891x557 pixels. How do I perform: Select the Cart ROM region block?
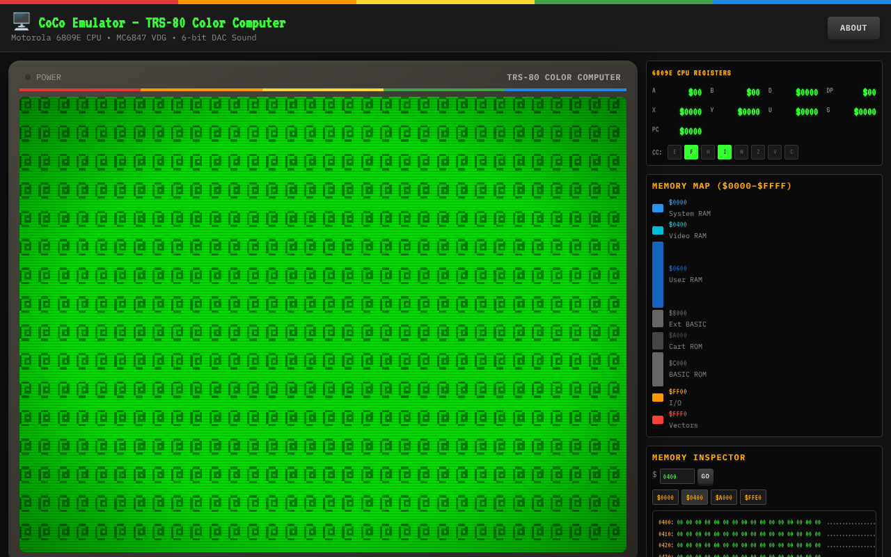pyautogui.click(x=657, y=340)
